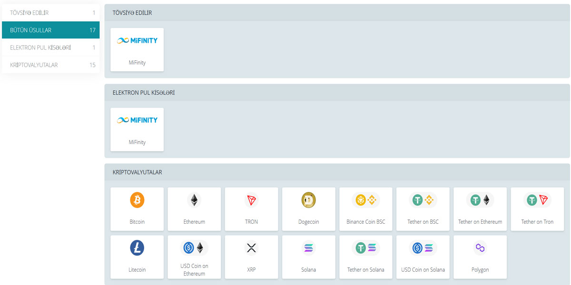Pick the Solana cryptocurrency icon
This screenshot has height=285, width=571.
click(308, 248)
